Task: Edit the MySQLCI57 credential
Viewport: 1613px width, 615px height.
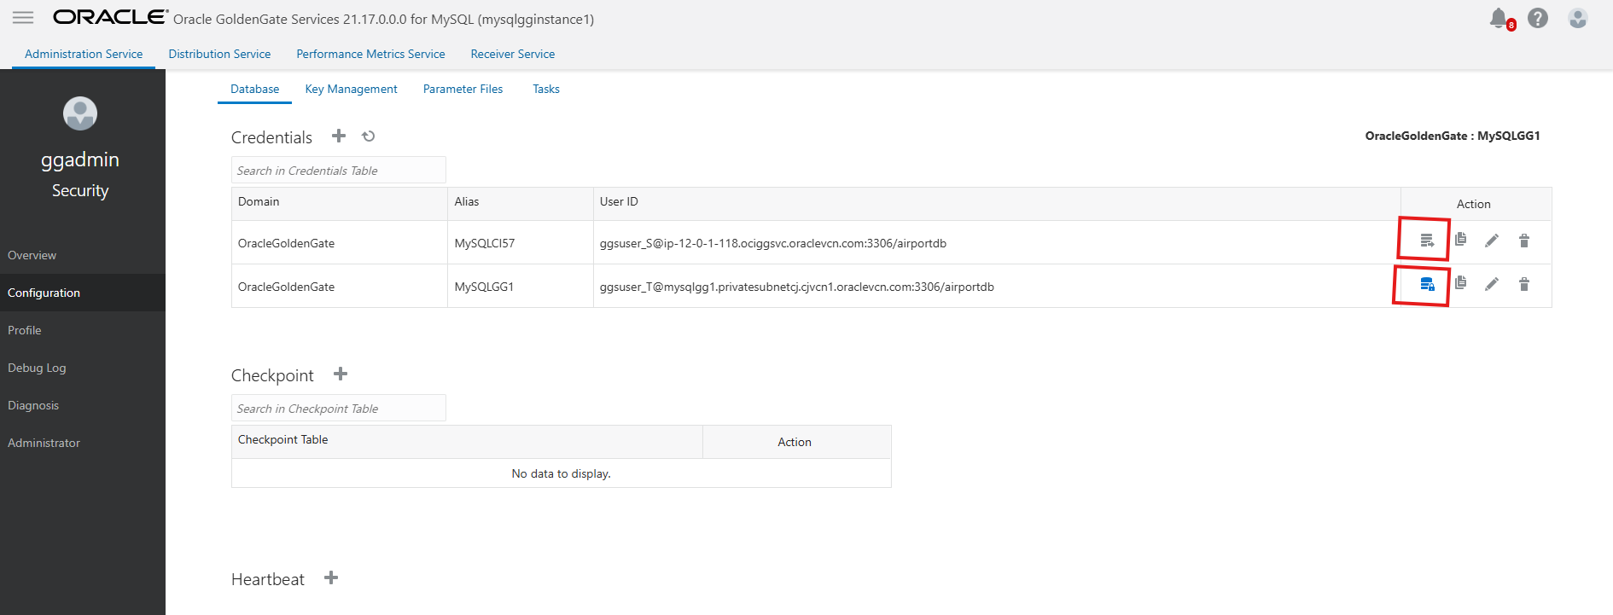Action: (1492, 241)
